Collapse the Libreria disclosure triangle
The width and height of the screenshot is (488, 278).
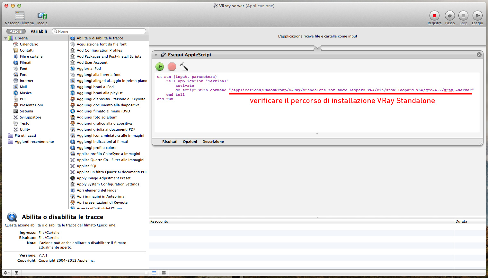tap(5, 38)
